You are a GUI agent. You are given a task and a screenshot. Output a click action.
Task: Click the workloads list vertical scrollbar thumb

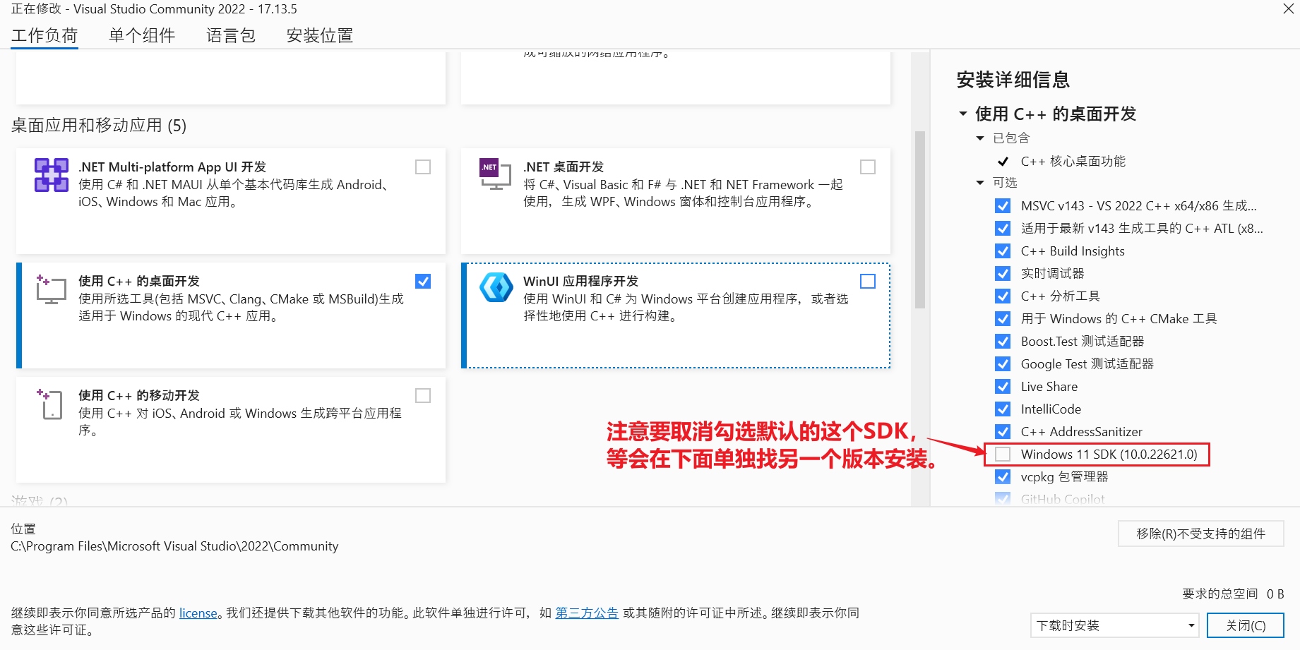click(920, 219)
